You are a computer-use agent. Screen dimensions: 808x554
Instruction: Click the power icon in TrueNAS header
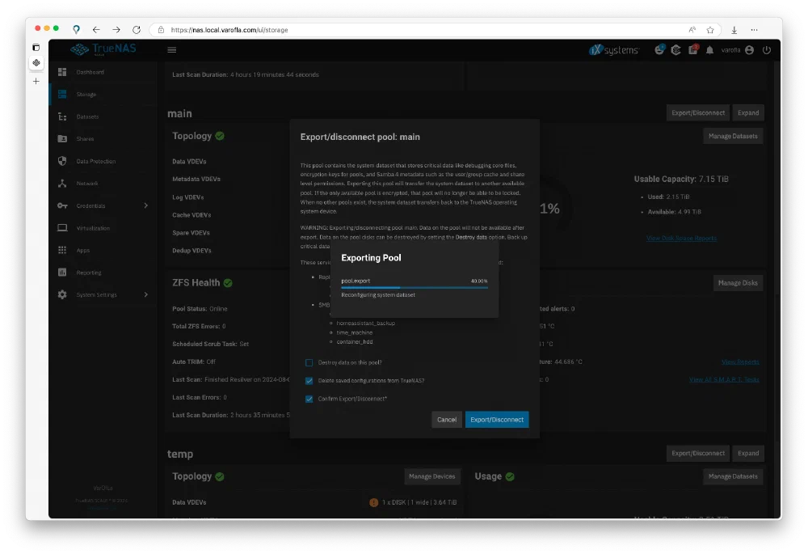767,50
